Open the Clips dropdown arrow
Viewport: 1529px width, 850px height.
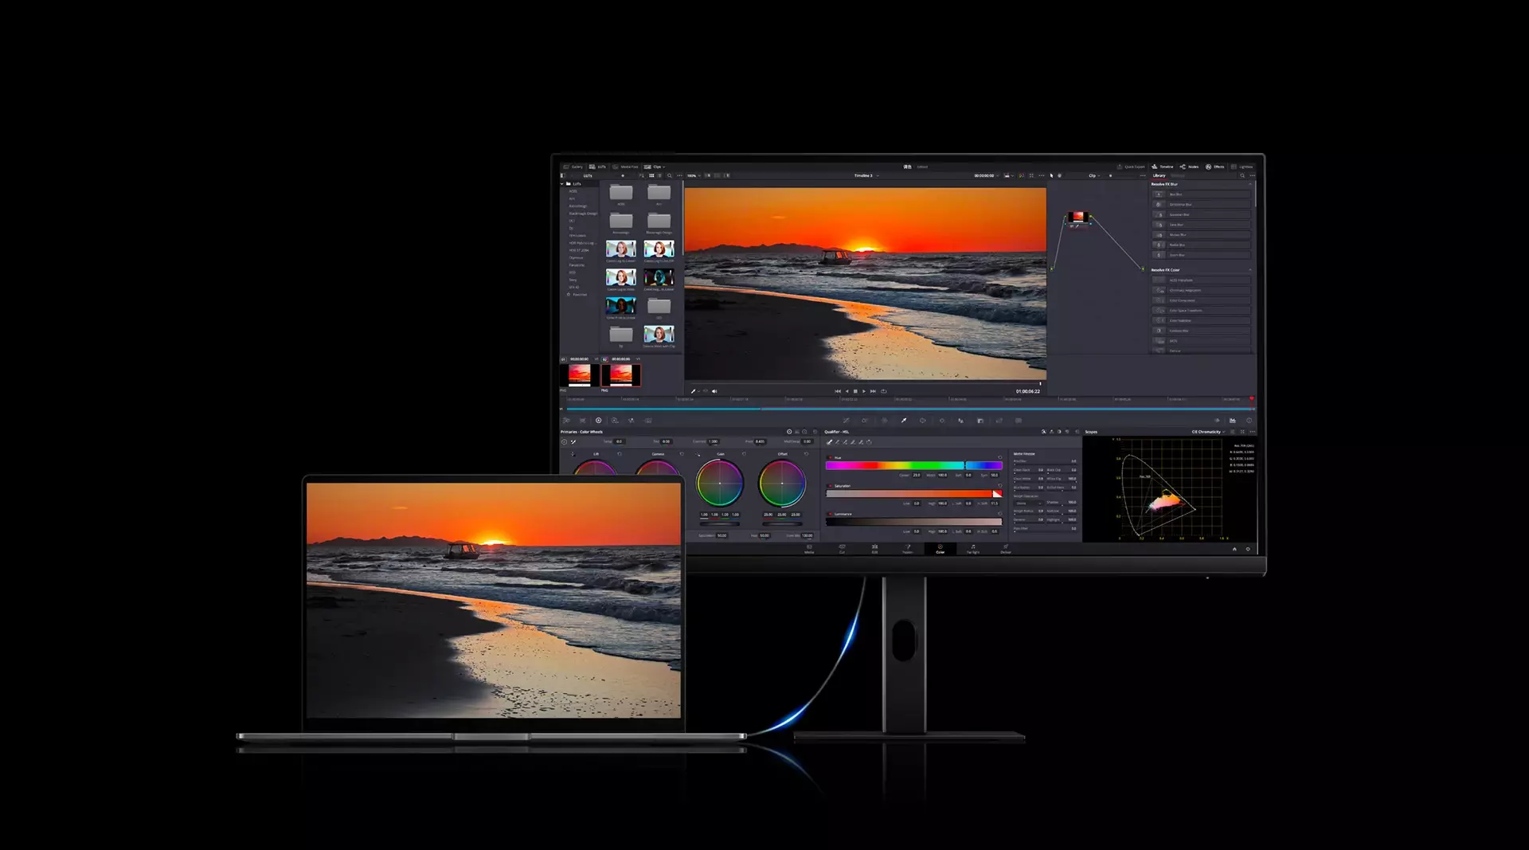point(664,166)
